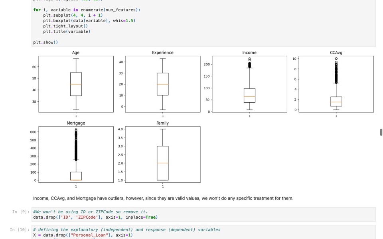Viewport: 383px width, 239px height.
Task: Click the 'Income' chart title
Action: click(249, 53)
